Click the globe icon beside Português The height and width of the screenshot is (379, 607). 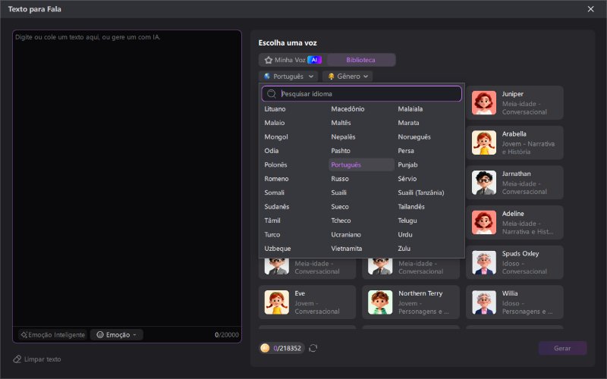(x=267, y=77)
